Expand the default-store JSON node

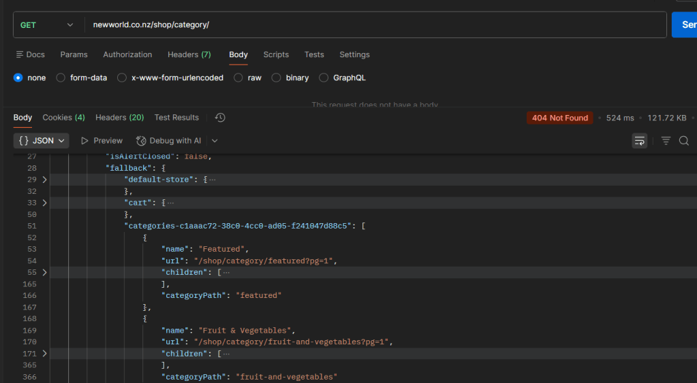pos(44,180)
